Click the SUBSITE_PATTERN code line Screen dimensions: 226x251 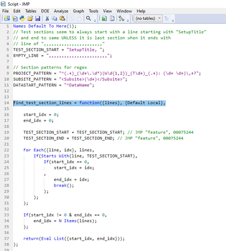pyautogui.click(x=70, y=79)
